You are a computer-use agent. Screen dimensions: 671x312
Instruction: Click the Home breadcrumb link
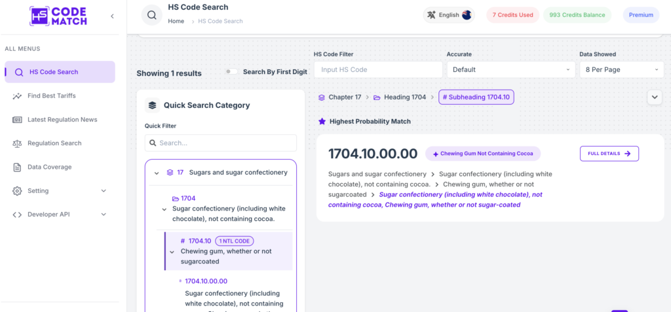[176, 21]
